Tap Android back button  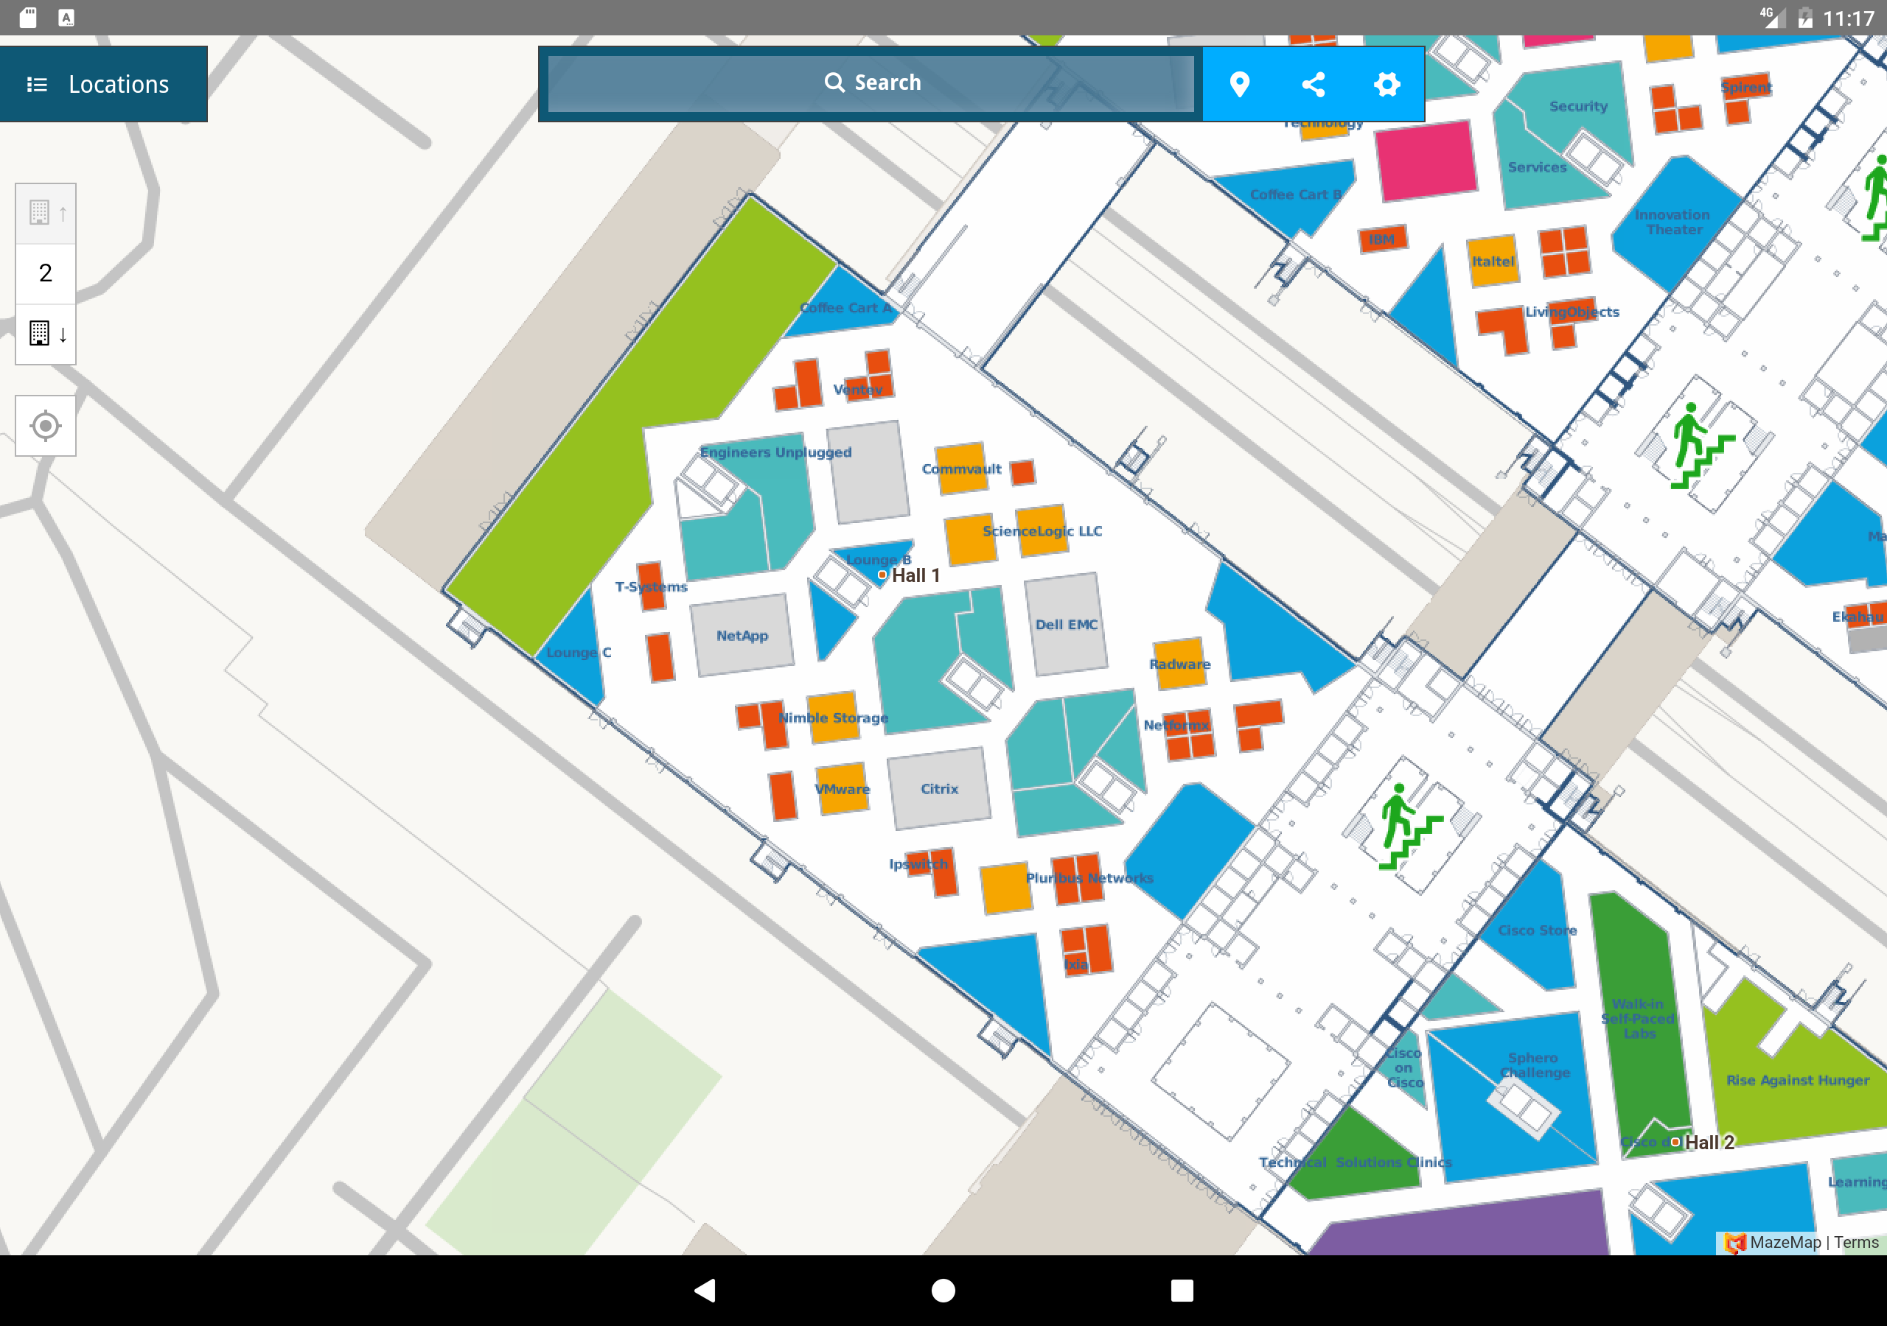tap(705, 1291)
